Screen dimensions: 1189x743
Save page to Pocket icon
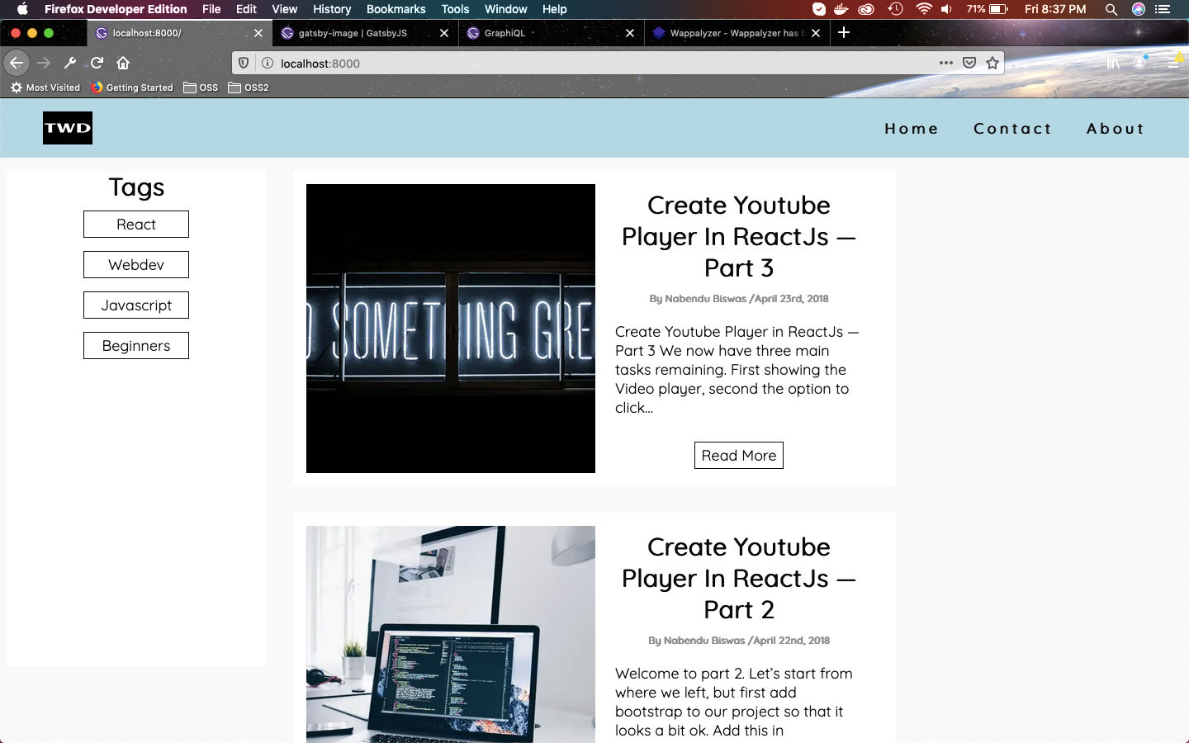tap(969, 63)
